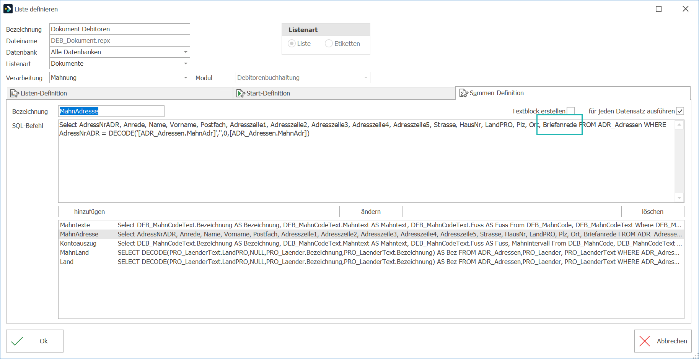Image resolution: width=699 pixels, height=359 pixels.
Task: Select the MahnLand row in list
Action: click(371, 252)
